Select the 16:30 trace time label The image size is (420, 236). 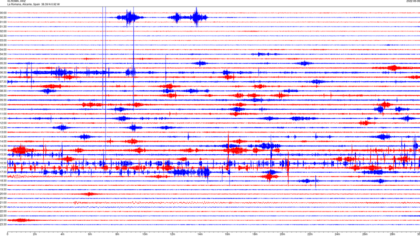pos(3,163)
